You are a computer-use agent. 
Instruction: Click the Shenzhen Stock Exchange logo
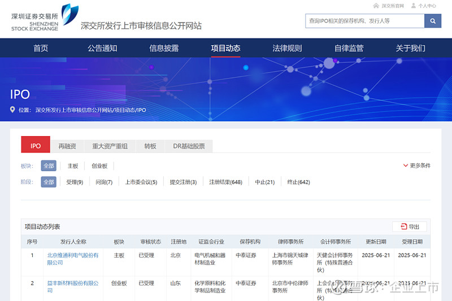[x=45, y=18]
